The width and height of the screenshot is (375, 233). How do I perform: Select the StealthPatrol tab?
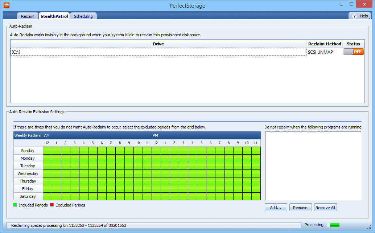(54, 16)
